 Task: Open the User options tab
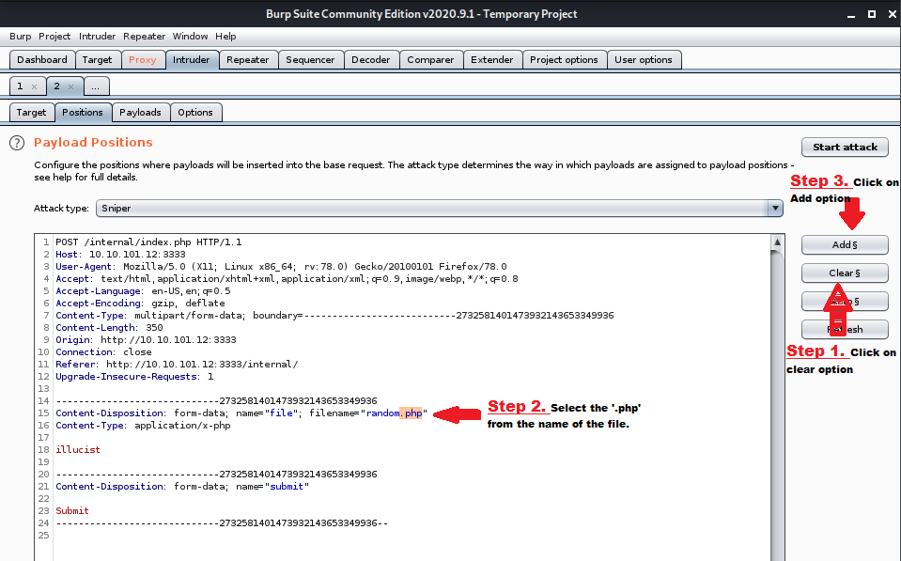coord(644,60)
